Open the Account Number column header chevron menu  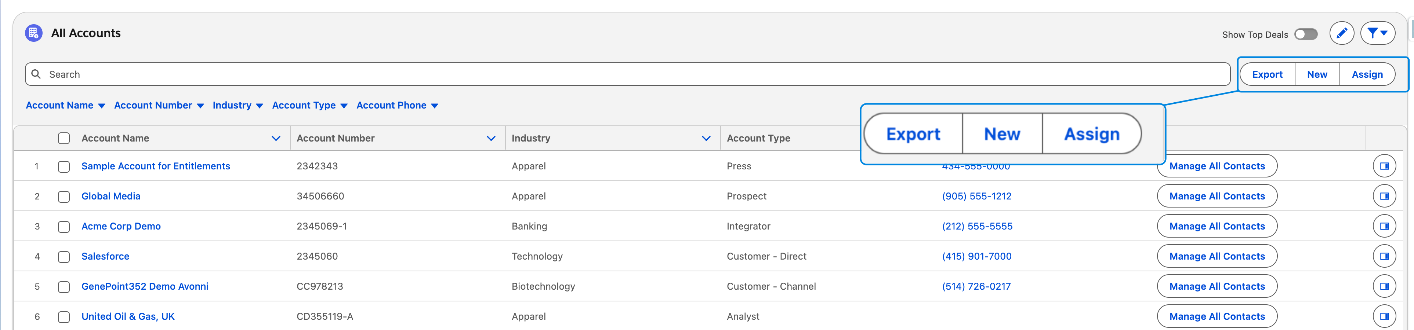click(x=491, y=138)
